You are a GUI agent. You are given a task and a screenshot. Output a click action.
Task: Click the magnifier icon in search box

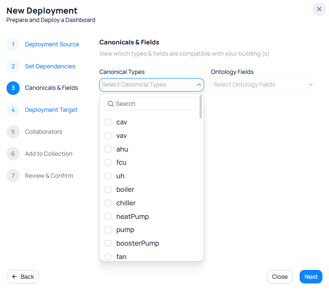pos(111,104)
